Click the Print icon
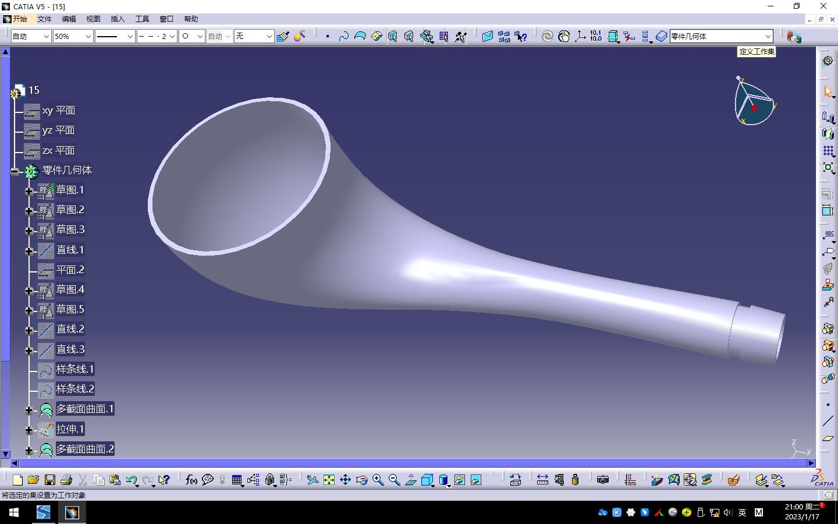 (66, 480)
